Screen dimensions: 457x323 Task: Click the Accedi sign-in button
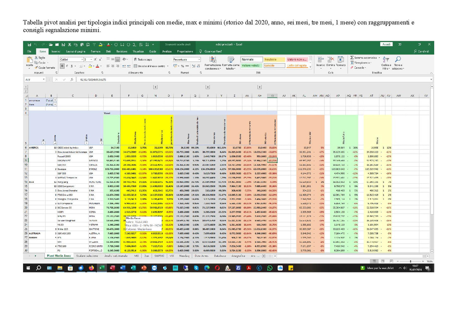pos(386,44)
